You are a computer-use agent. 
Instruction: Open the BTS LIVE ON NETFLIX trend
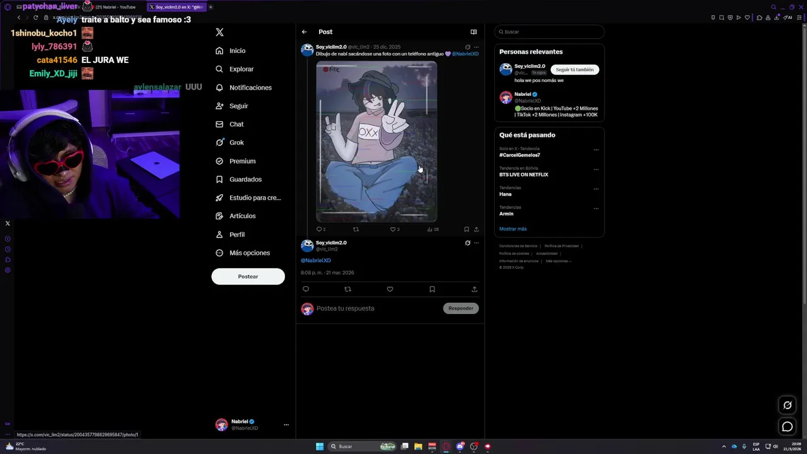524,175
